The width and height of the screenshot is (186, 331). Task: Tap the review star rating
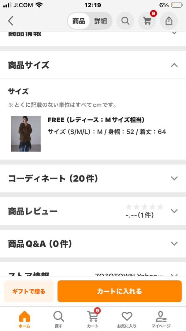coord(144,207)
